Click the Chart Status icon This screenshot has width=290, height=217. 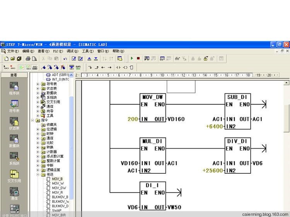(162, 59)
